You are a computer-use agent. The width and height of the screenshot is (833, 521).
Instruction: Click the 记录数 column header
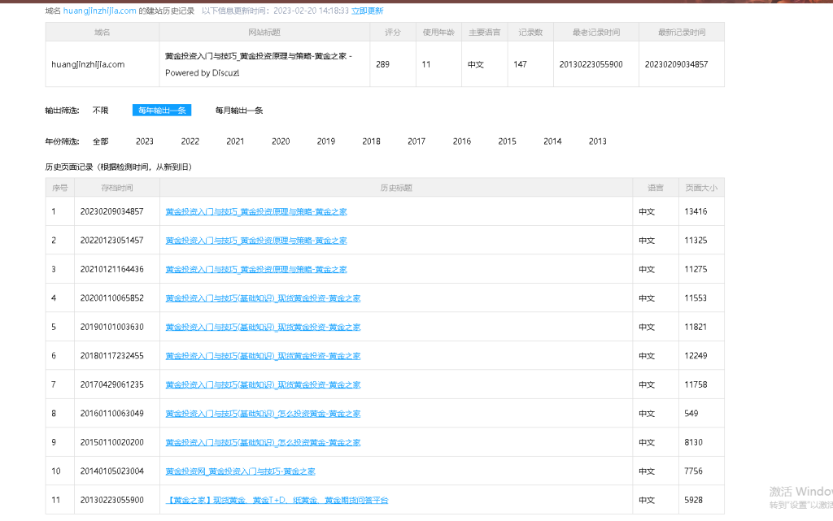coord(530,33)
